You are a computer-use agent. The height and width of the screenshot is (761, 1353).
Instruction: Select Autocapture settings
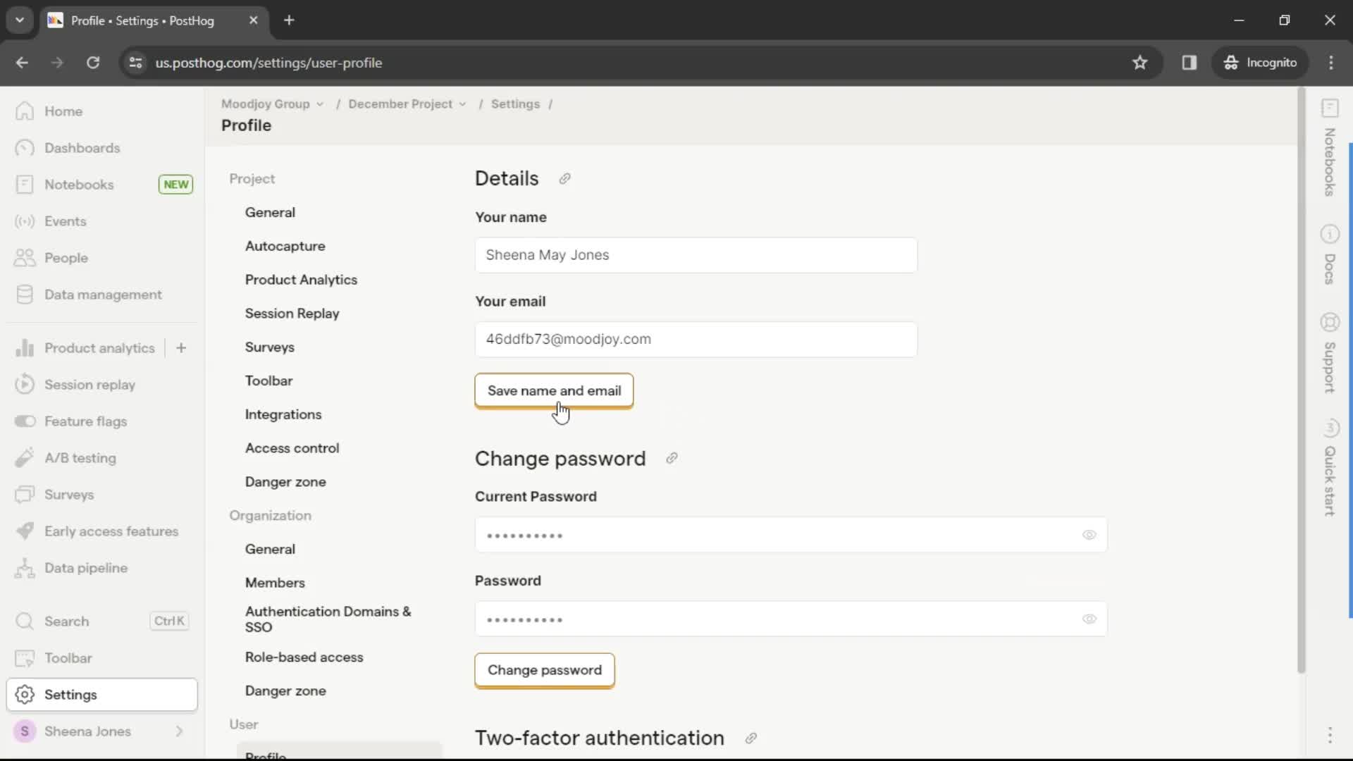pyautogui.click(x=285, y=247)
